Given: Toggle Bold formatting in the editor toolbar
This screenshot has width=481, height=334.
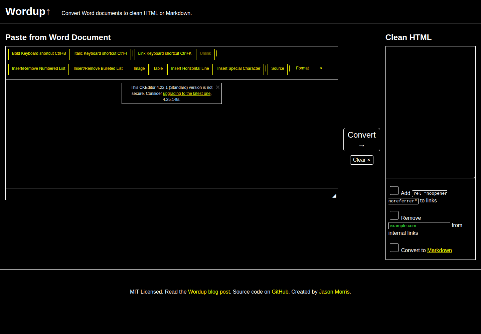Looking at the screenshot, I should [39, 54].
